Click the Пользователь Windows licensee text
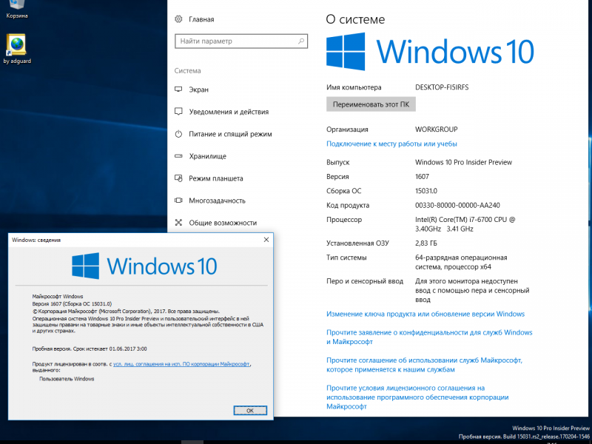The image size is (592, 444). pyautogui.click(x=67, y=379)
